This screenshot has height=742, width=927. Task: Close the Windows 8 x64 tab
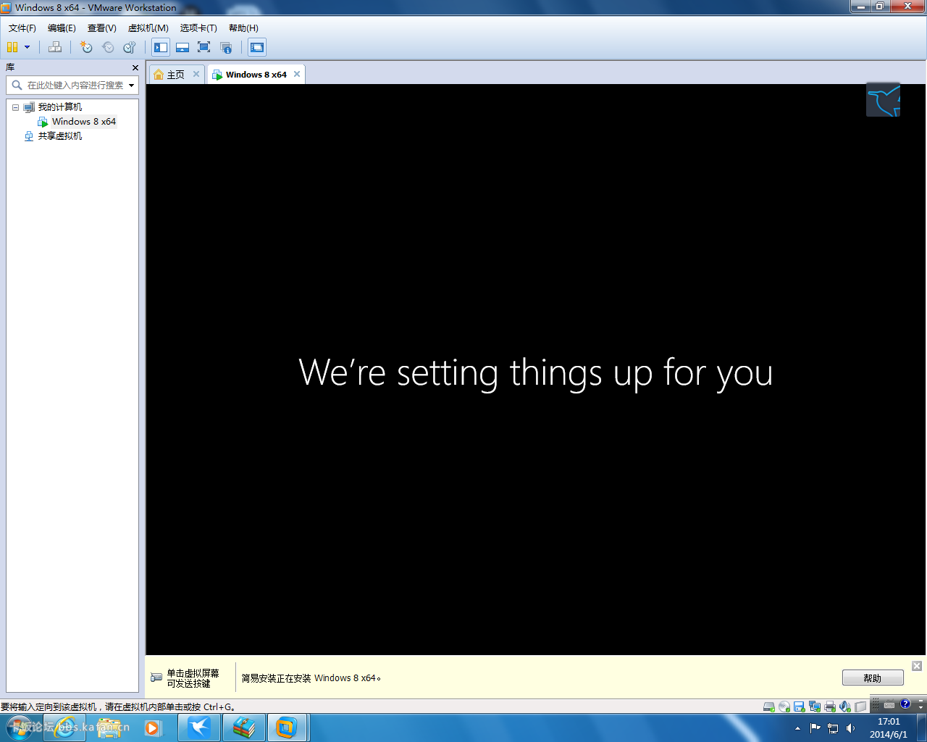pyautogui.click(x=297, y=74)
